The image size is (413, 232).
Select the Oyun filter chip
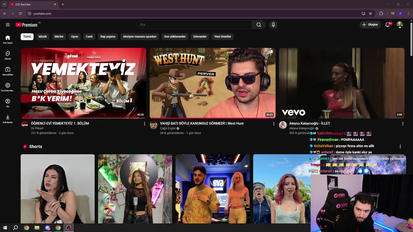click(75, 37)
